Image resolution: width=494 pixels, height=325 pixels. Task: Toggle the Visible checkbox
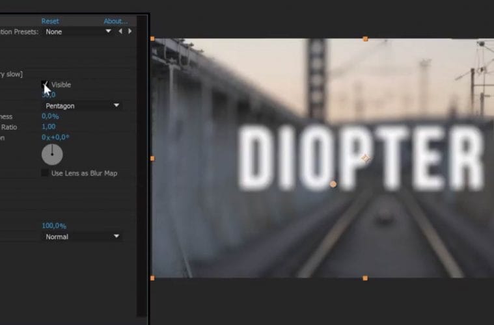pos(45,84)
